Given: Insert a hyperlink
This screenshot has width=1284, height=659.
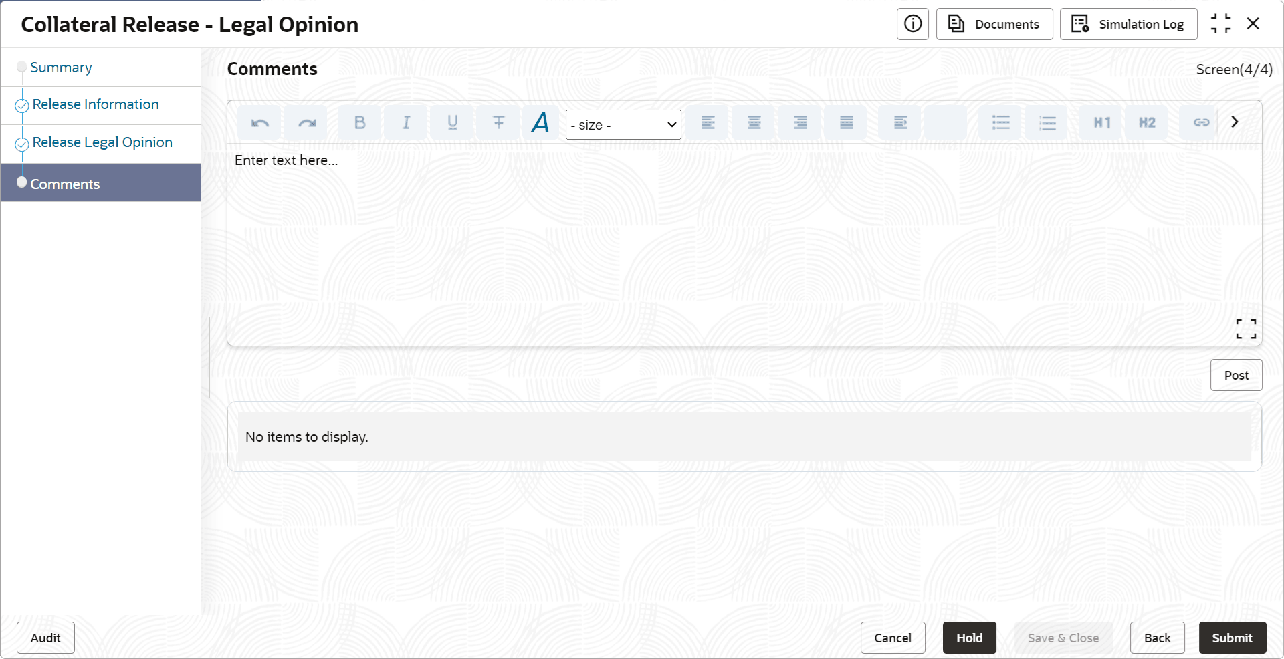Looking at the screenshot, I should (x=1201, y=122).
